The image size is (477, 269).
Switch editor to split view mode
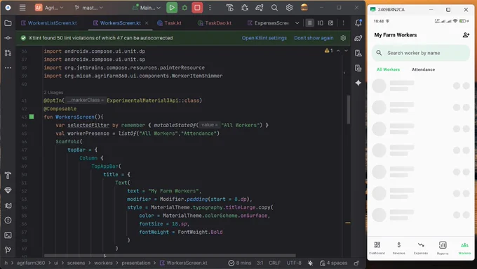pos(321,23)
